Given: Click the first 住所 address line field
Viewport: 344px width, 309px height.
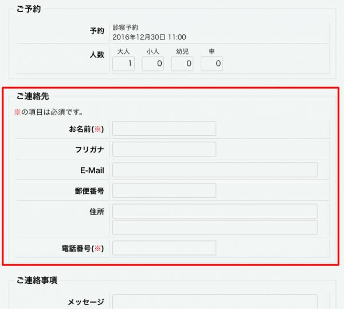Looking at the screenshot, I should (x=215, y=211).
